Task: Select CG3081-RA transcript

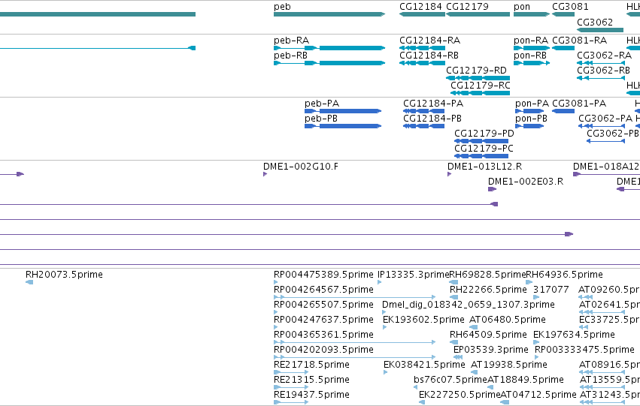Action: [563, 48]
